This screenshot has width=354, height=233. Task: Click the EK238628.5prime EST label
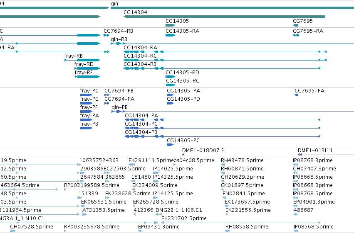[x=128, y=194]
